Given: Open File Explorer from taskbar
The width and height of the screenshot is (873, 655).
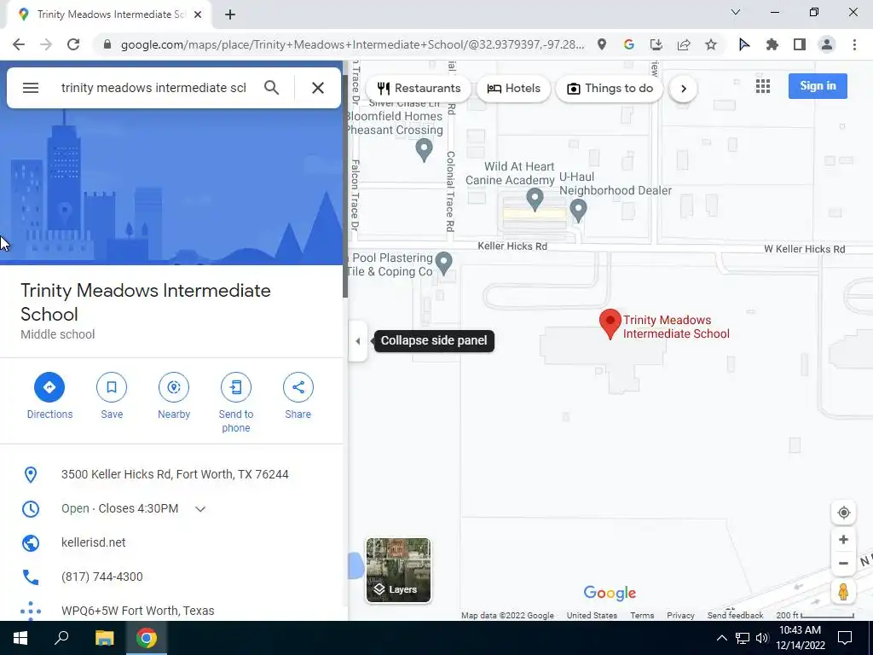Looking at the screenshot, I should [104, 638].
